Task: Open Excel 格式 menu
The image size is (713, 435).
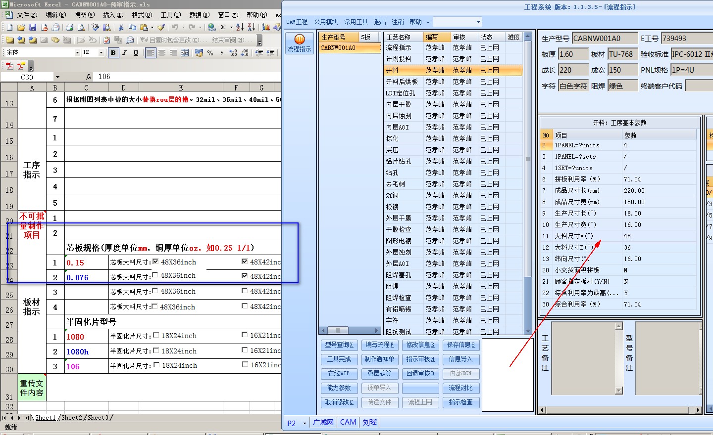Action: 142,15
